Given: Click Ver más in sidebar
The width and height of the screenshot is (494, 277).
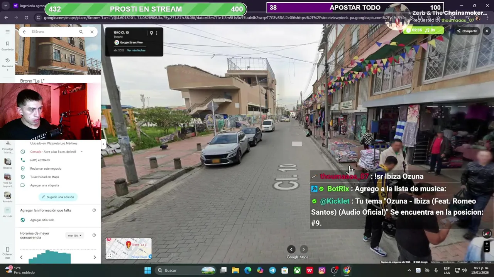Looking at the screenshot, I should [7, 212].
